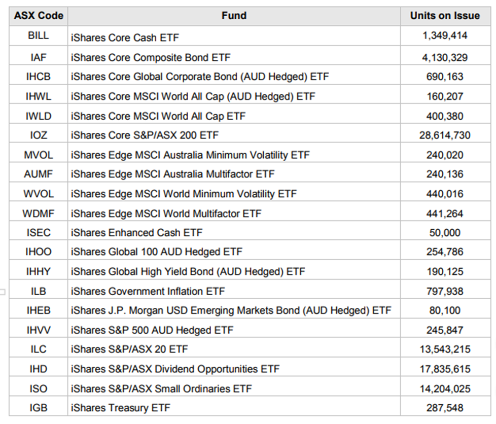Select the IHCB units value 690,163
The image size is (496, 424).
[445, 77]
